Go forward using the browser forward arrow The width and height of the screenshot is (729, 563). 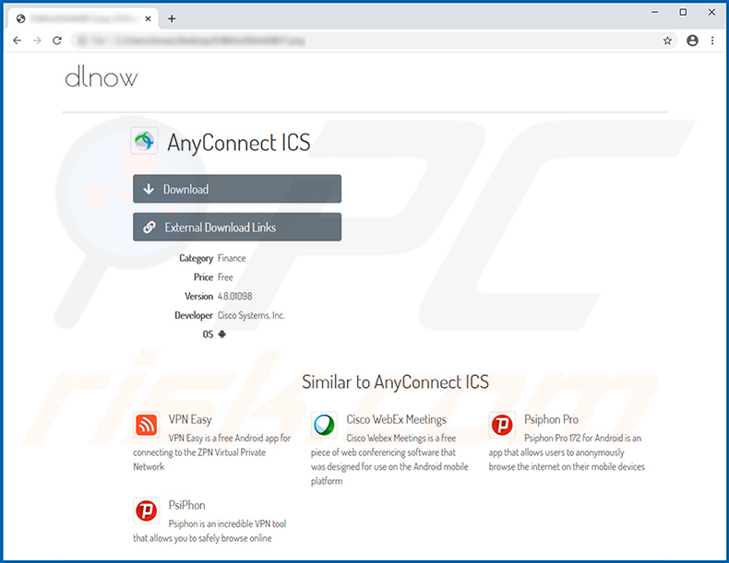(x=37, y=41)
